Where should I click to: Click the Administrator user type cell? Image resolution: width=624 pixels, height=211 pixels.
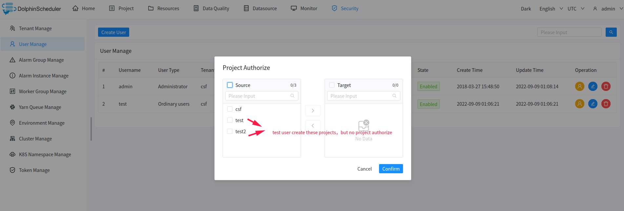click(x=173, y=86)
